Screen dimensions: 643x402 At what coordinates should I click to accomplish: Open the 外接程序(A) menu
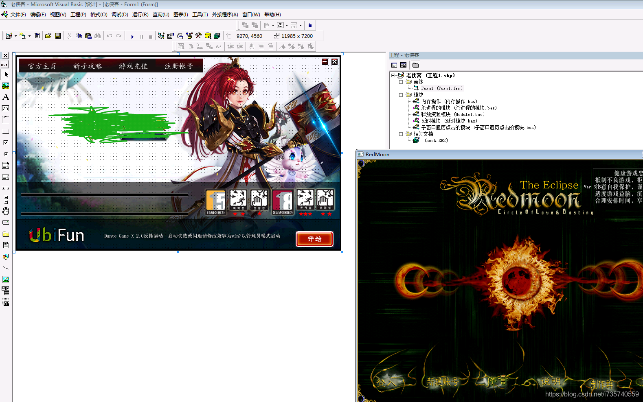pos(225,15)
